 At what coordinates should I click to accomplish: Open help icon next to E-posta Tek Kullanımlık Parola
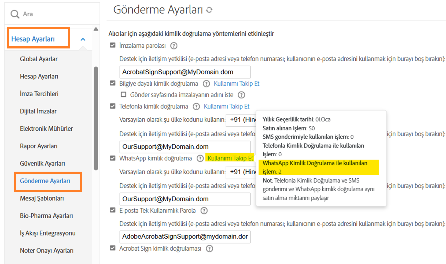click(204, 211)
